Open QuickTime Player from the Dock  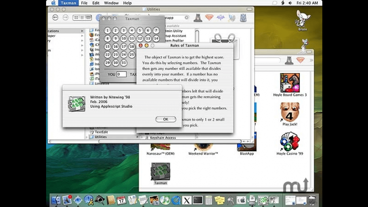(x=176, y=200)
